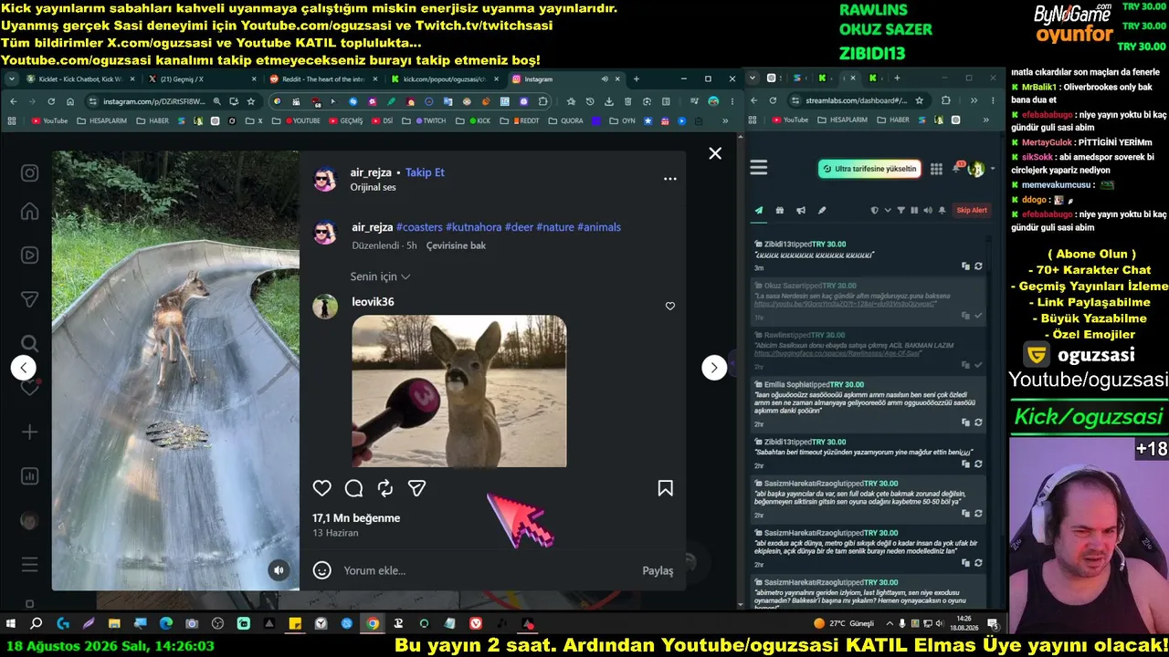Expand the Streamlabs shield dropdown chevron

click(886, 211)
